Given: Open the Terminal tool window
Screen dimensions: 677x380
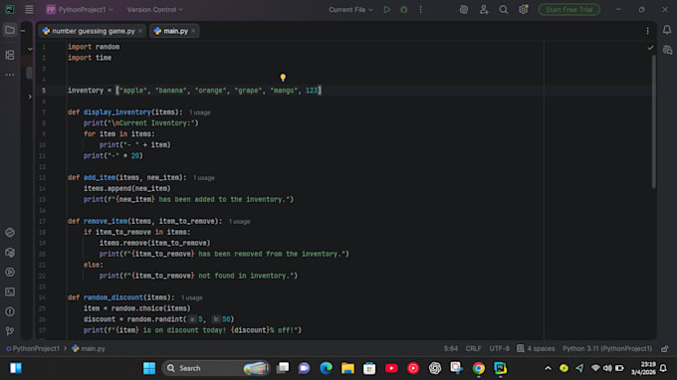Looking at the screenshot, I should click(x=10, y=292).
